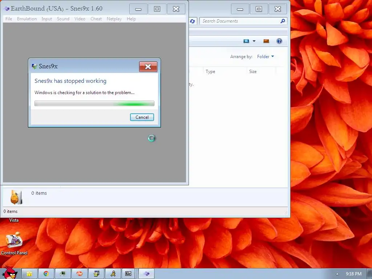Toggle the preview pane icon
The image size is (372, 279).
pos(266,41)
